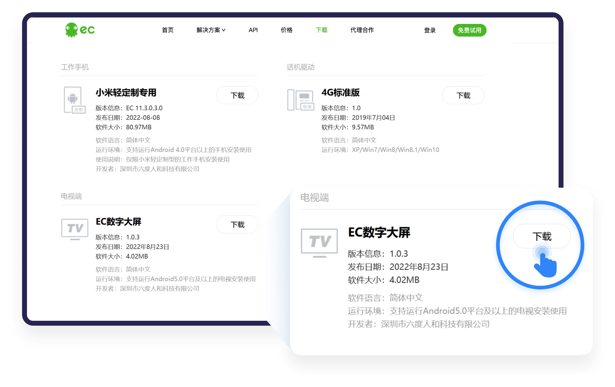This screenshot has width=615, height=387.
Task: Click the EC octopus logo
Action: pos(79,29)
